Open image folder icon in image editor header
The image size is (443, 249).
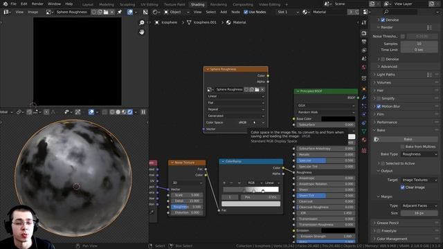coord(106,12)
